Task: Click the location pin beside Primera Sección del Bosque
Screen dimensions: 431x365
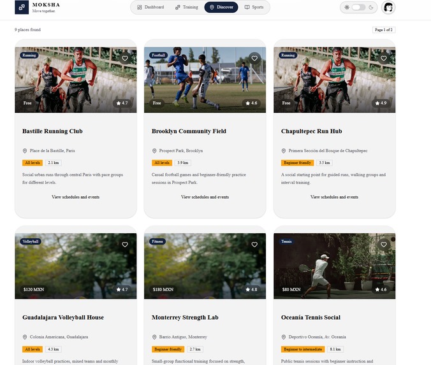Action: tap(284, 151)
